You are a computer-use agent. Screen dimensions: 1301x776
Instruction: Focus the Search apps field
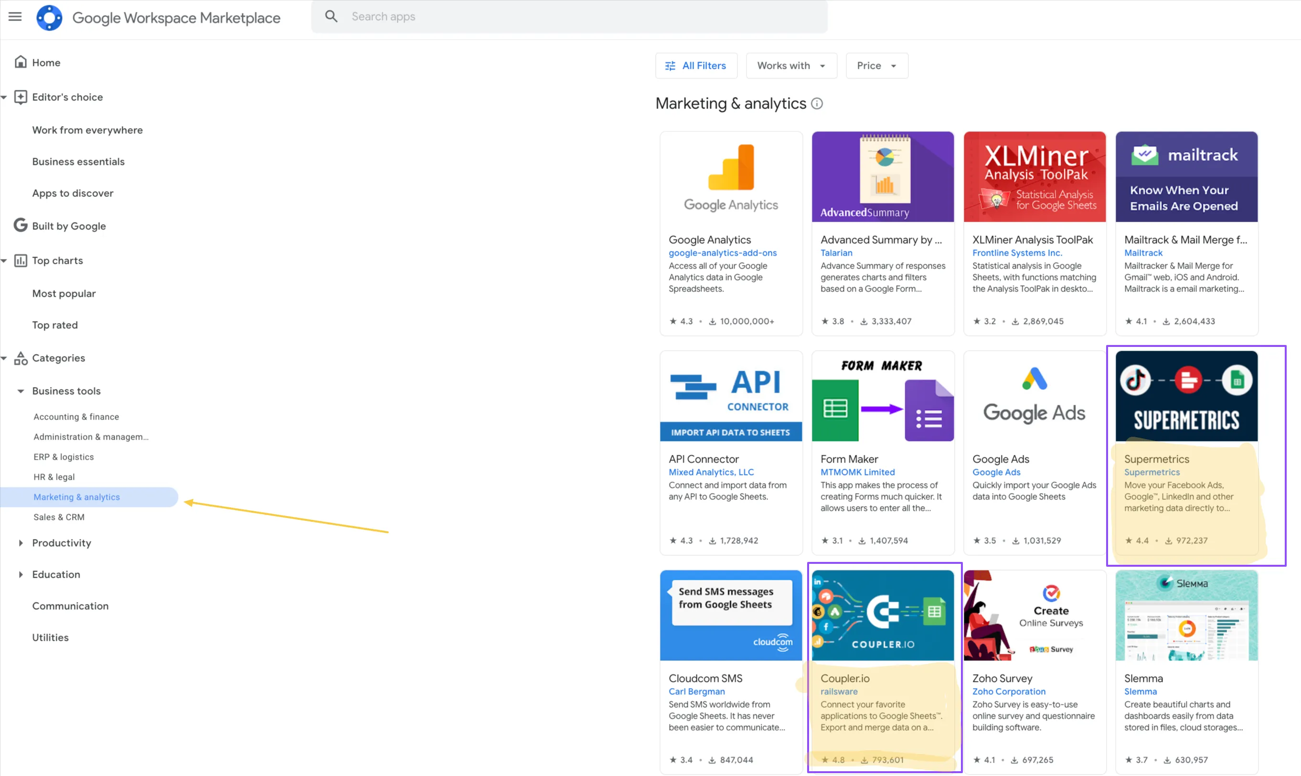point(569,17)
